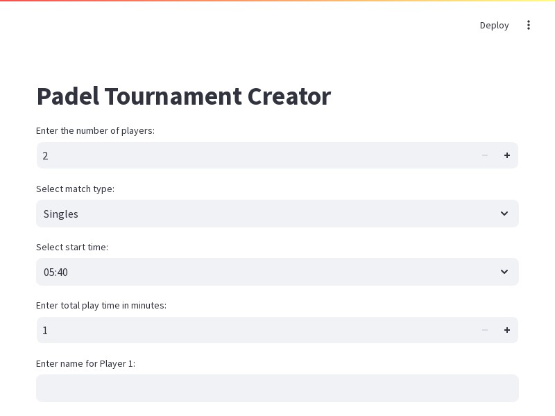Click the 'Enter name for Player 1' label
Viewport: 555px width, 416px height.
pos(85,363)
